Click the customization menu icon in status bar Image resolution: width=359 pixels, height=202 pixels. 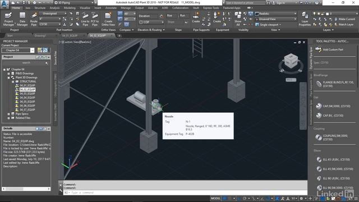(x=356, y=199)
